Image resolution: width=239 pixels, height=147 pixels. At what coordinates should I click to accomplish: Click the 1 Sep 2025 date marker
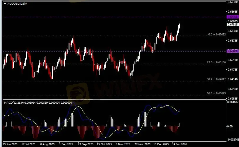pyautogui.click(x=66, y=144)
